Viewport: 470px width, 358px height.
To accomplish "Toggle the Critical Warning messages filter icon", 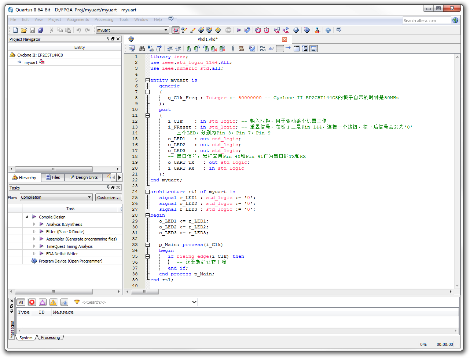I will [x=43, y=302].
